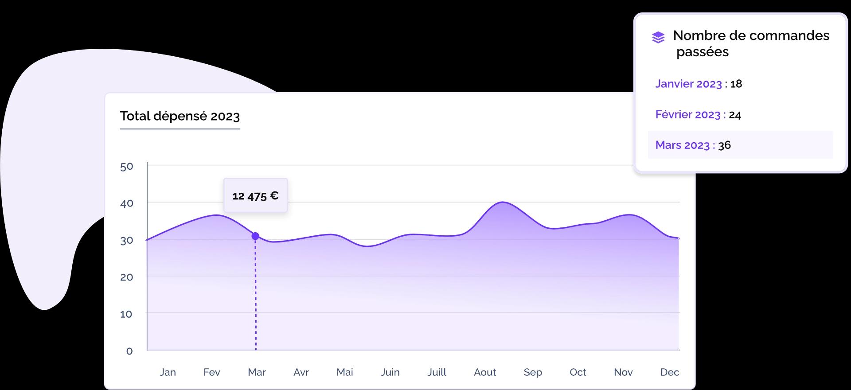Select Juill on the chart axis
This screenshot has height=390, width=851.
tap(437, 372)
